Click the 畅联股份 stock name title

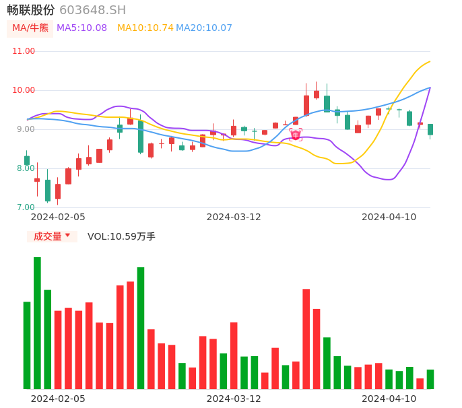[31, 10]
